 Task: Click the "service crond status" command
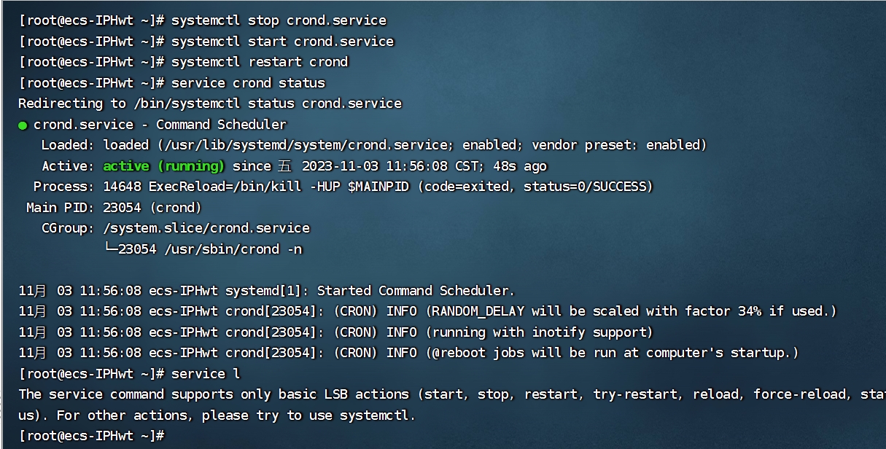[x=248, y=83]
